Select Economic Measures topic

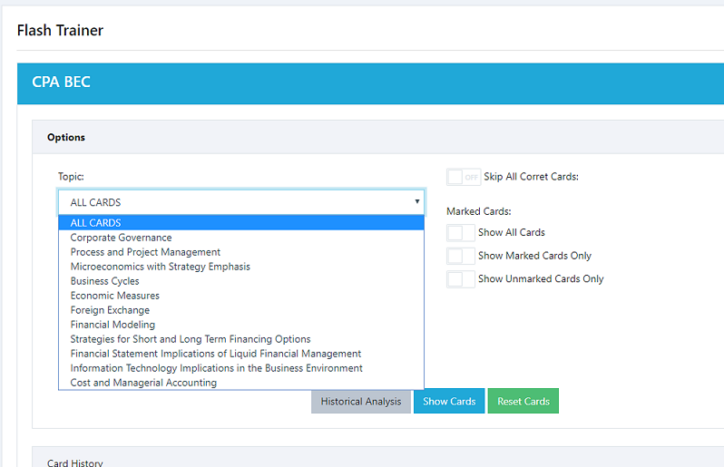(241, 296)
